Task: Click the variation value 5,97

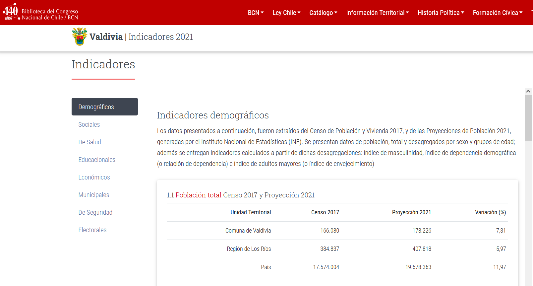Action: point(501,249)
